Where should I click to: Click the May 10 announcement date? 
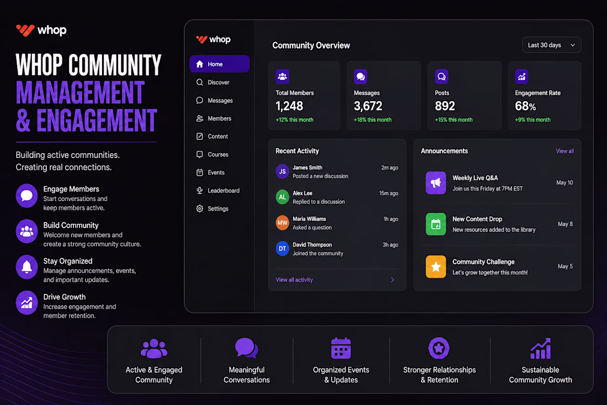tap(565, 182)
